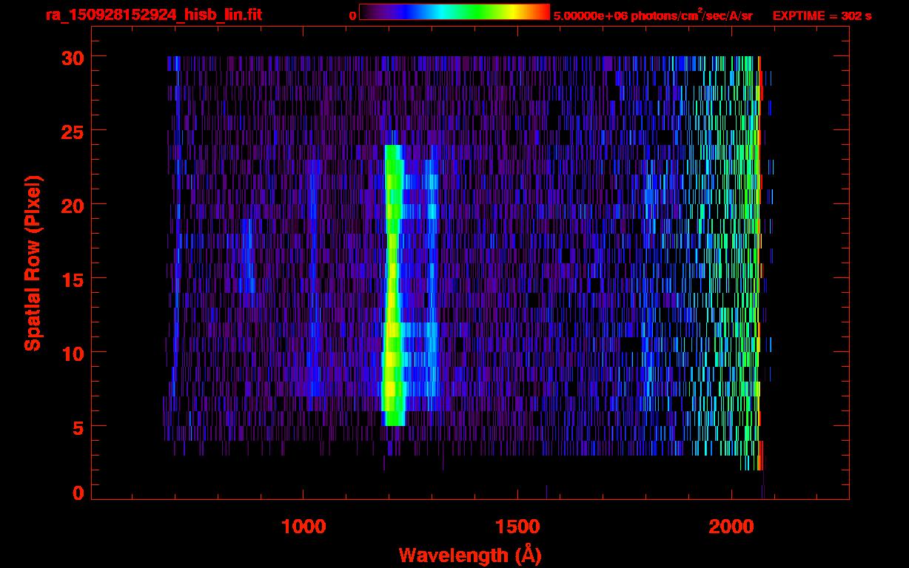Click the colorbar minimum label 0
The height and width of the screenshot is (568, 909).
tap(352, 16)
